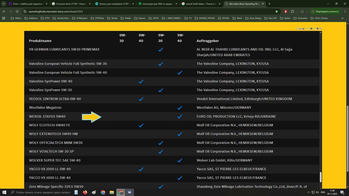Open the VR app icon in taskbar
The height and width of the screenshot is (196, 349).
129,192
